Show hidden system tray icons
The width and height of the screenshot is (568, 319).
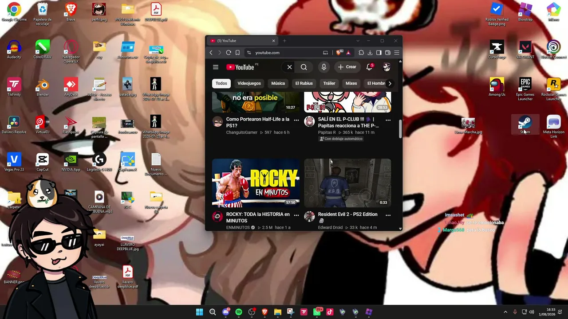(x=505, y=312)
